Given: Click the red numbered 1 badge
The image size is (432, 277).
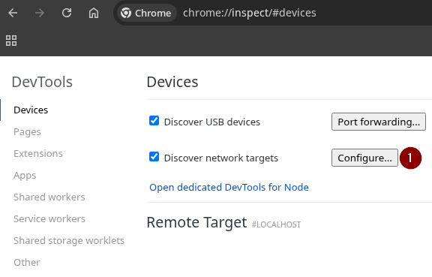Looking at the screenshot, I should tap(410, 158).
